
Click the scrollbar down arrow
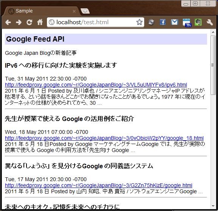pyautogui.click(x=213, y=206)
